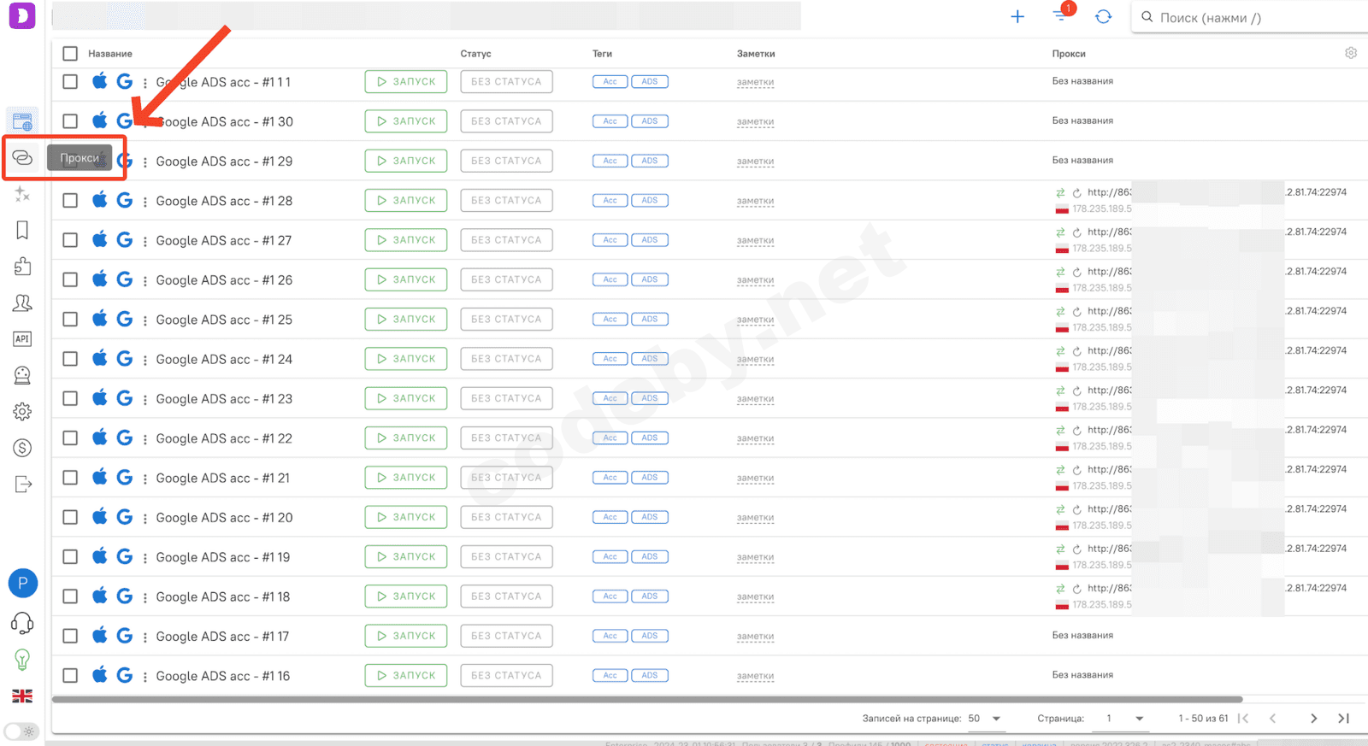Screen dimensions: 1368x746
Task: Tick the checkbox for Google ADS acc #1 18
Action: point(70,596)
